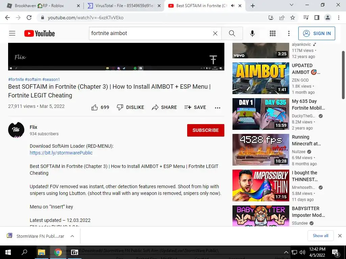
Task: Mute the tab via audio speaker icon
Action: pos(232,6)
